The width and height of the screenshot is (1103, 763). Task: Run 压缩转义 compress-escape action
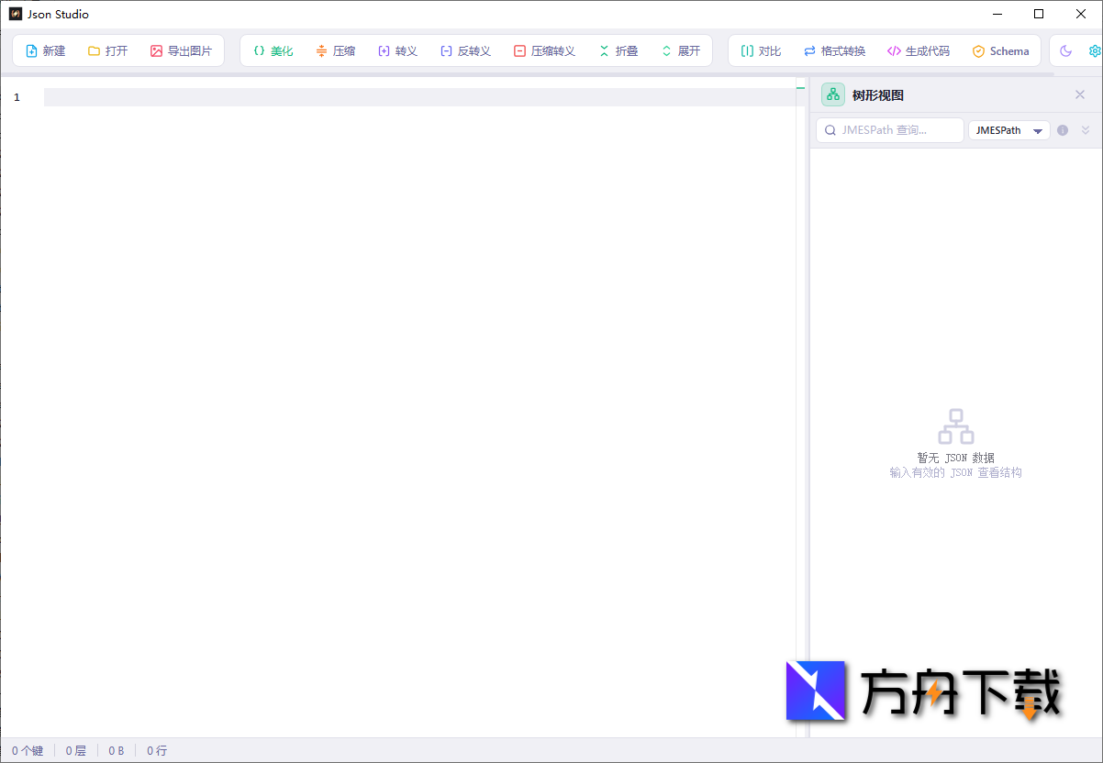tap(543, 50)
